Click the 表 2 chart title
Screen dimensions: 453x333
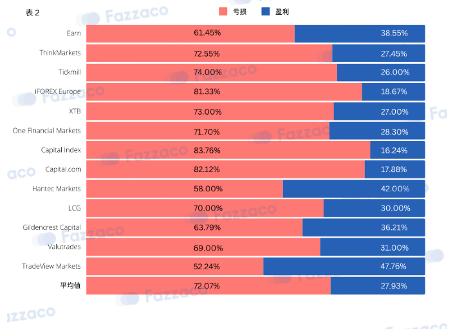tap(32, 13)
